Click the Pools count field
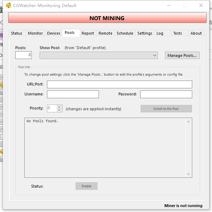The width and height of the screenshot is (212, 212). point(23,55)
